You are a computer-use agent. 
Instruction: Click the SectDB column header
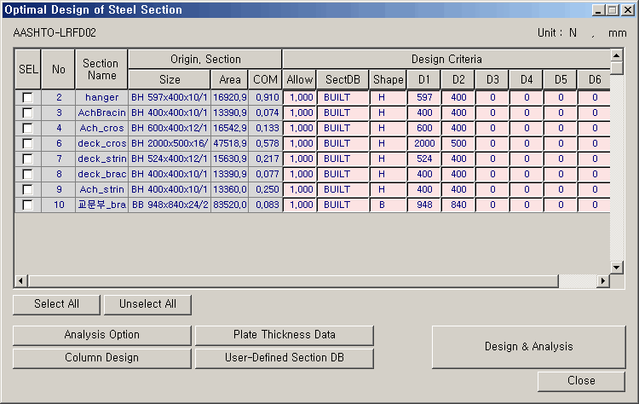point(343,79)
